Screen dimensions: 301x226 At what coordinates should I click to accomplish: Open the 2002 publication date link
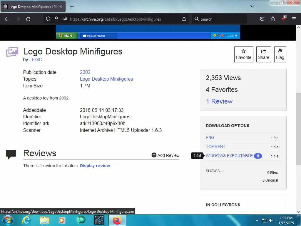point(85,72)
